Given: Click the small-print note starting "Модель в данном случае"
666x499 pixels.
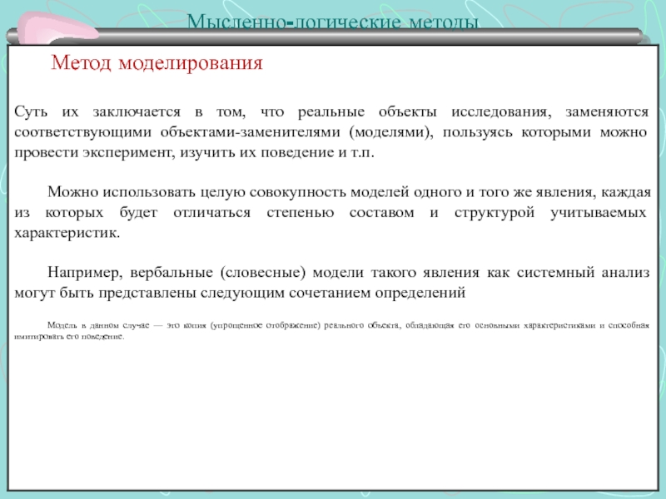Looking at the screenshot, I should [331, 330].
